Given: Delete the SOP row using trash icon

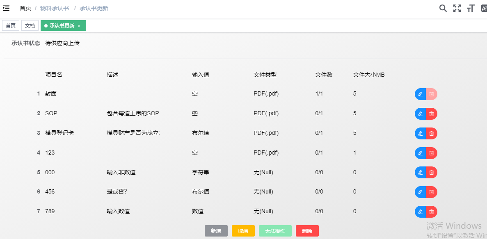Looking at the screenshot, I should click(x=432, y=114).
